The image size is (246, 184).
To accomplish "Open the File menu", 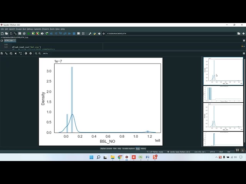I will [2, 29].
